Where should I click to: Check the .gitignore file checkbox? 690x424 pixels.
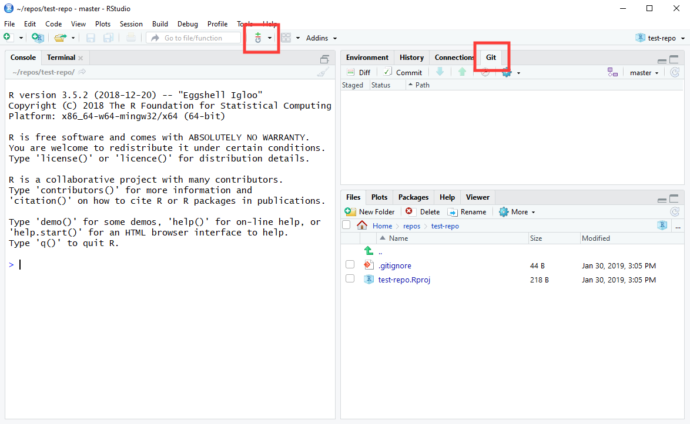[x=350, y=265]
